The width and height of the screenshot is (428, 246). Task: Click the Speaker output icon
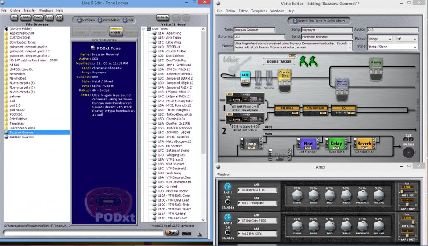[408, 153]
